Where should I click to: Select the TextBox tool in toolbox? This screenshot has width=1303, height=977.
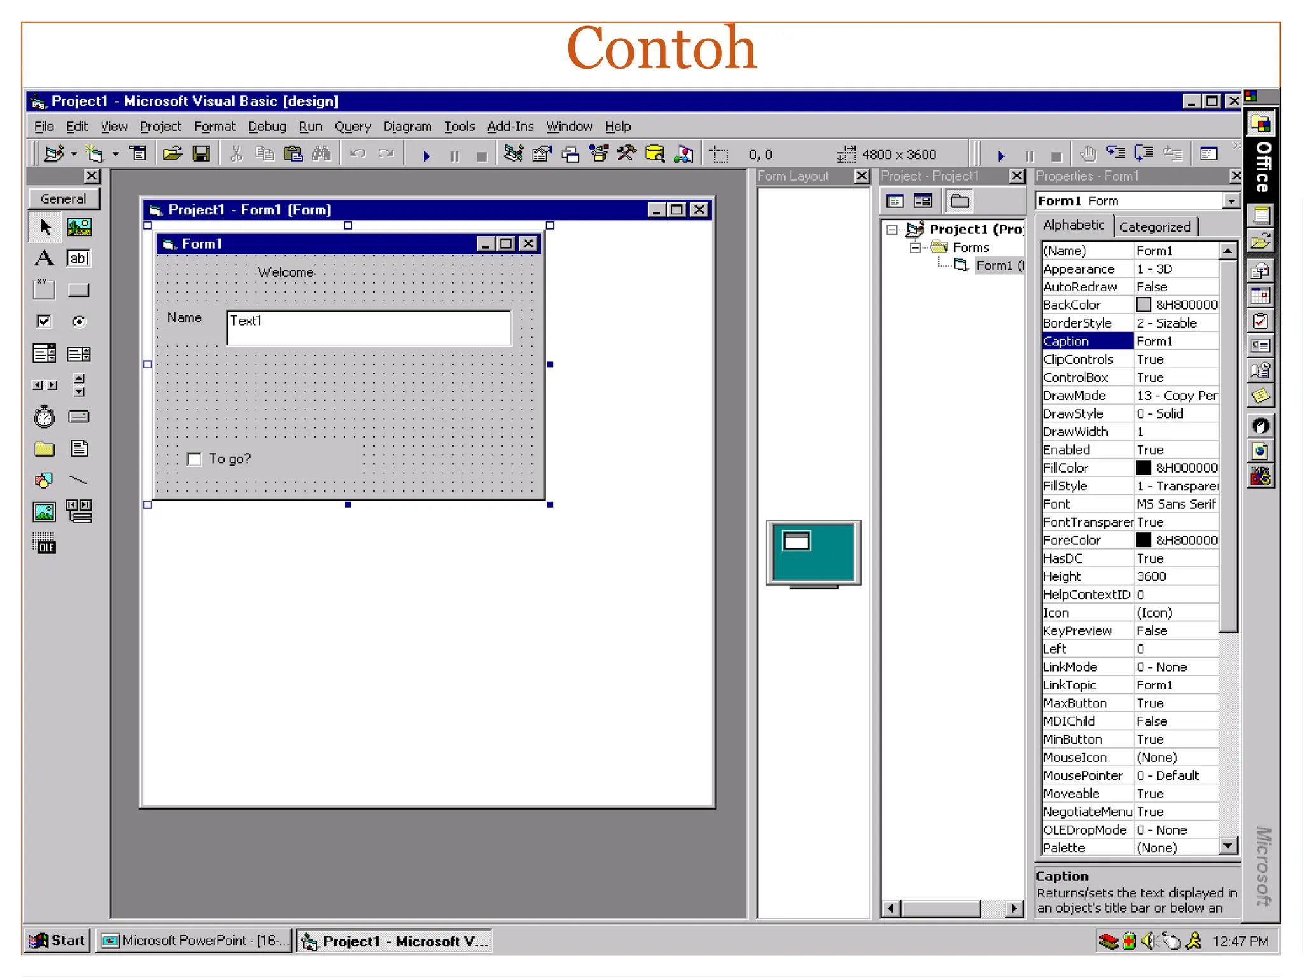click(79, 258)
